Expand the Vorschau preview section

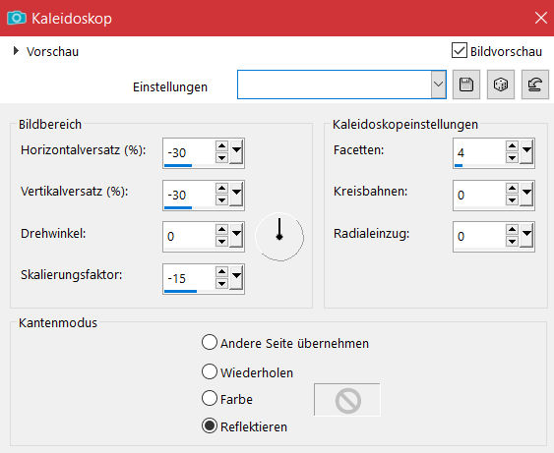pos(16,51)
